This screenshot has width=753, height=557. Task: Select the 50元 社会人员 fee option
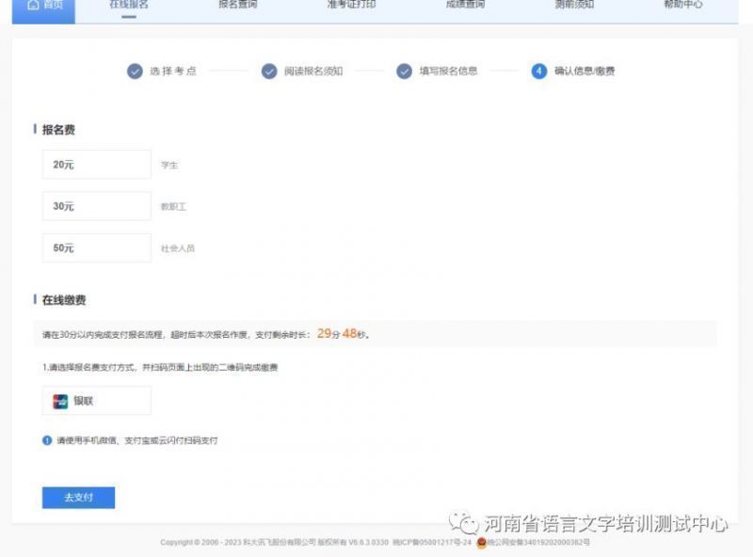[96, 247]
